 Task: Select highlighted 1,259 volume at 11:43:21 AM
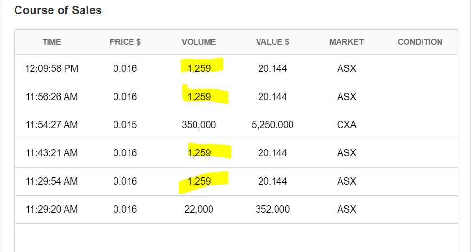(199, 153)
